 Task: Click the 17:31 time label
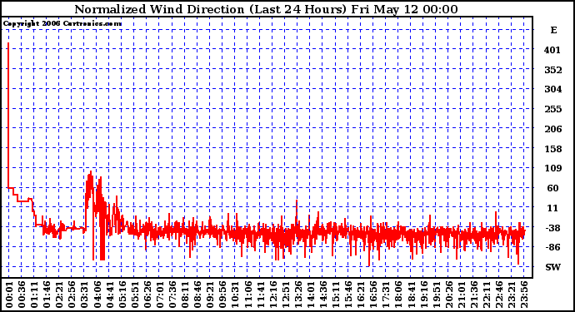[x=386, y=295]
